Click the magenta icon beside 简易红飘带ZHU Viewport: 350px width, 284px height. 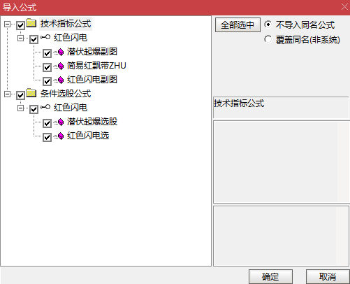61,66
